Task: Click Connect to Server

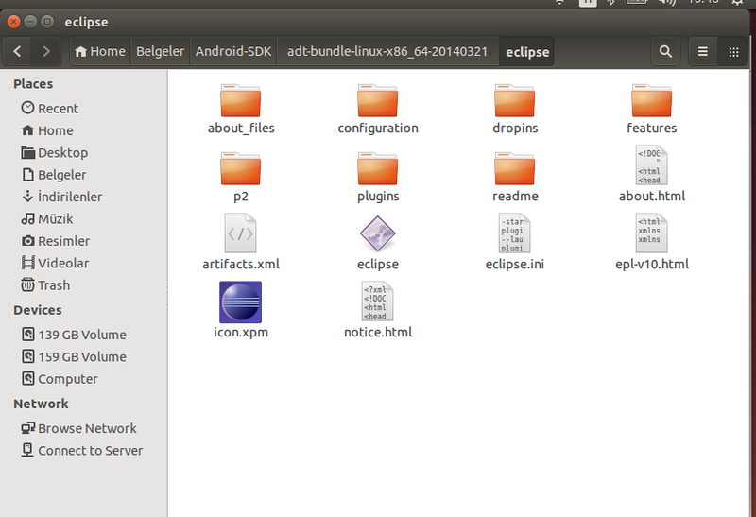Action: pos(82,451)
